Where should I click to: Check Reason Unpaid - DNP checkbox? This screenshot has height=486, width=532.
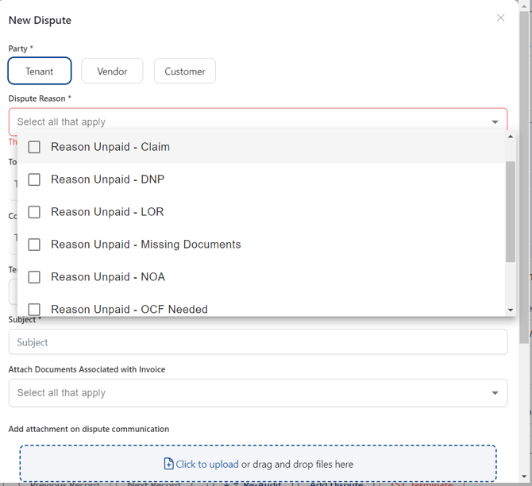[34, 179]
